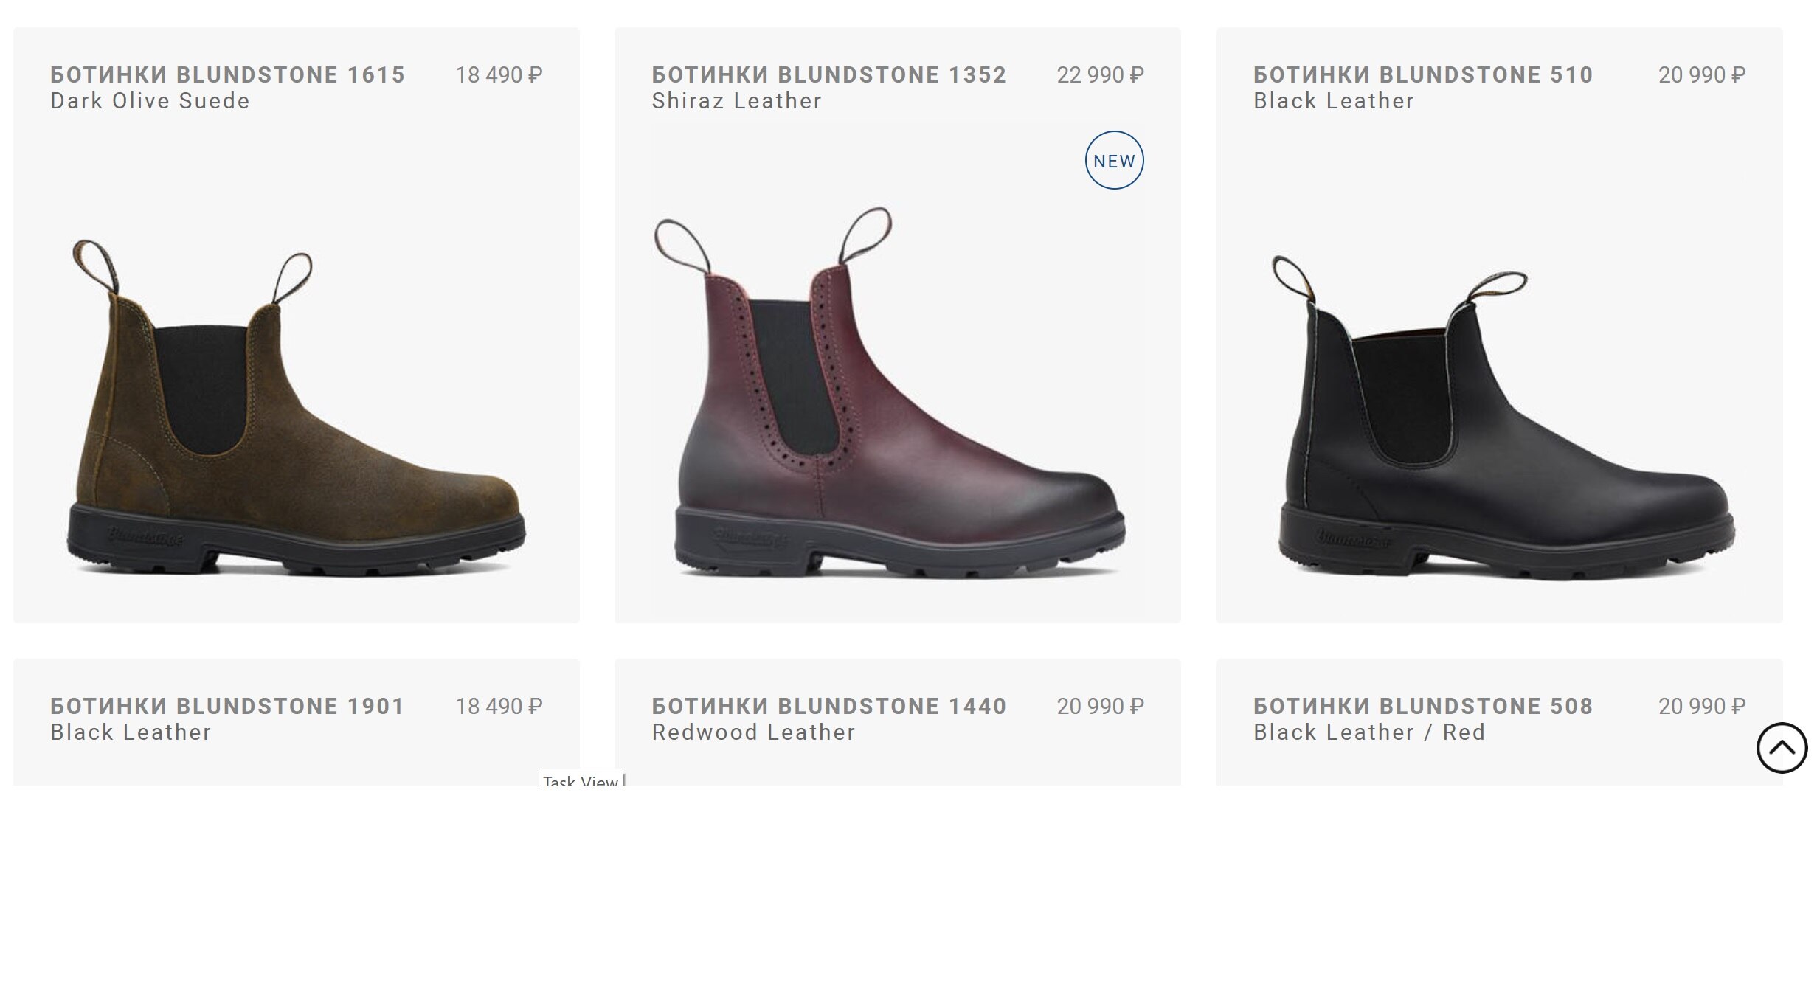The height and width of the screenshot is (981, 1817).
Task: Open the Shiraz Leather boot image
Action: coord(896,398)
